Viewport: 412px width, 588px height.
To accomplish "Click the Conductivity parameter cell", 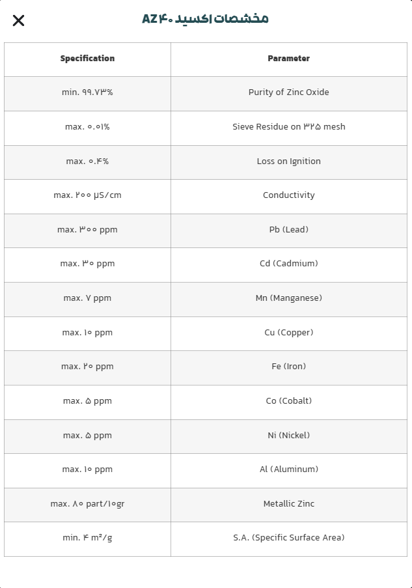I will pos(288,195).
